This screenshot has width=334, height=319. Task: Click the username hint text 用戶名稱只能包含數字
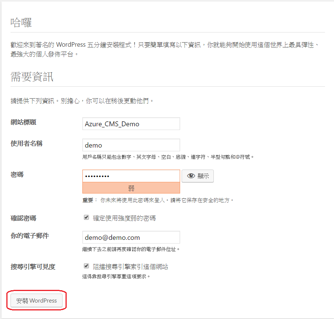point(168,157)
